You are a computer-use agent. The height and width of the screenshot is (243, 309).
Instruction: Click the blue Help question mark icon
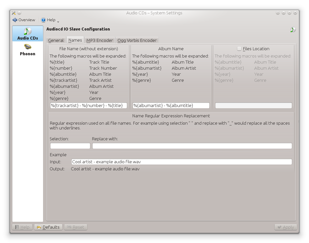point(43,20)
